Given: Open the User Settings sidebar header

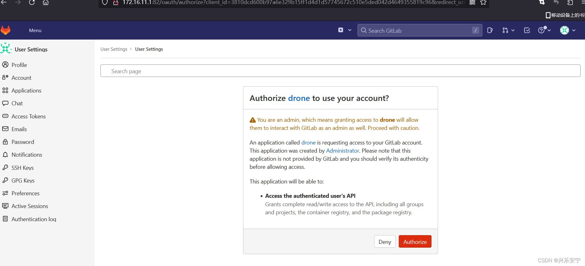Looking at the screenshot, I should [x=31, y=49].
